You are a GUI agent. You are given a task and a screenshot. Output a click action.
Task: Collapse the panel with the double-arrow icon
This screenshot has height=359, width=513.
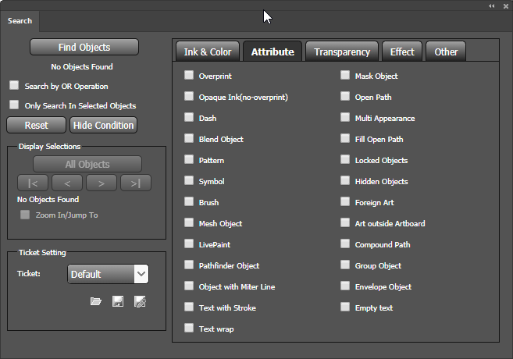click(x=492, y=5)
